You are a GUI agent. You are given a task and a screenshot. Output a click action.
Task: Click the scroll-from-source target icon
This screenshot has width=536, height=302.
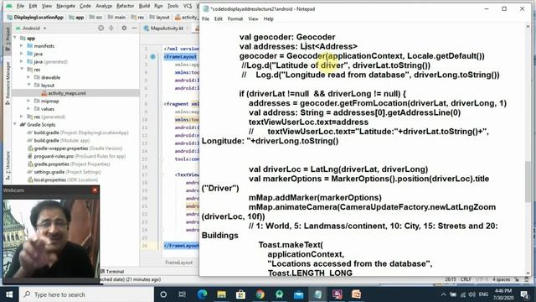coord(100,28)
